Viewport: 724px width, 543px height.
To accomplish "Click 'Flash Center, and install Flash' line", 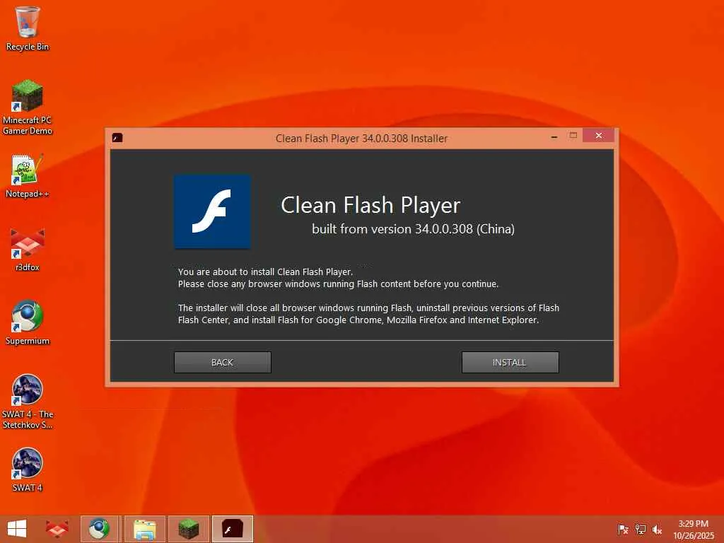I will [x=358, y=320].
